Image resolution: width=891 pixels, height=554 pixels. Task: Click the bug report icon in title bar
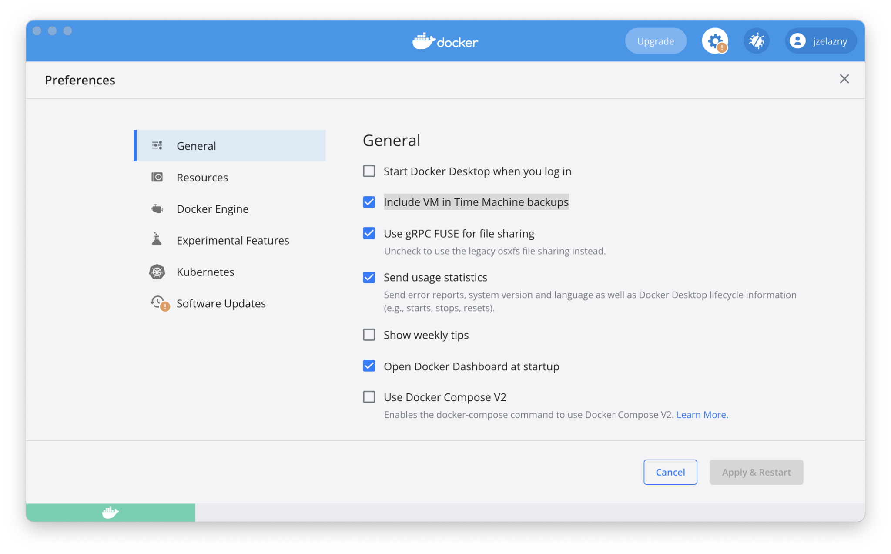click(x=756, y=40)
